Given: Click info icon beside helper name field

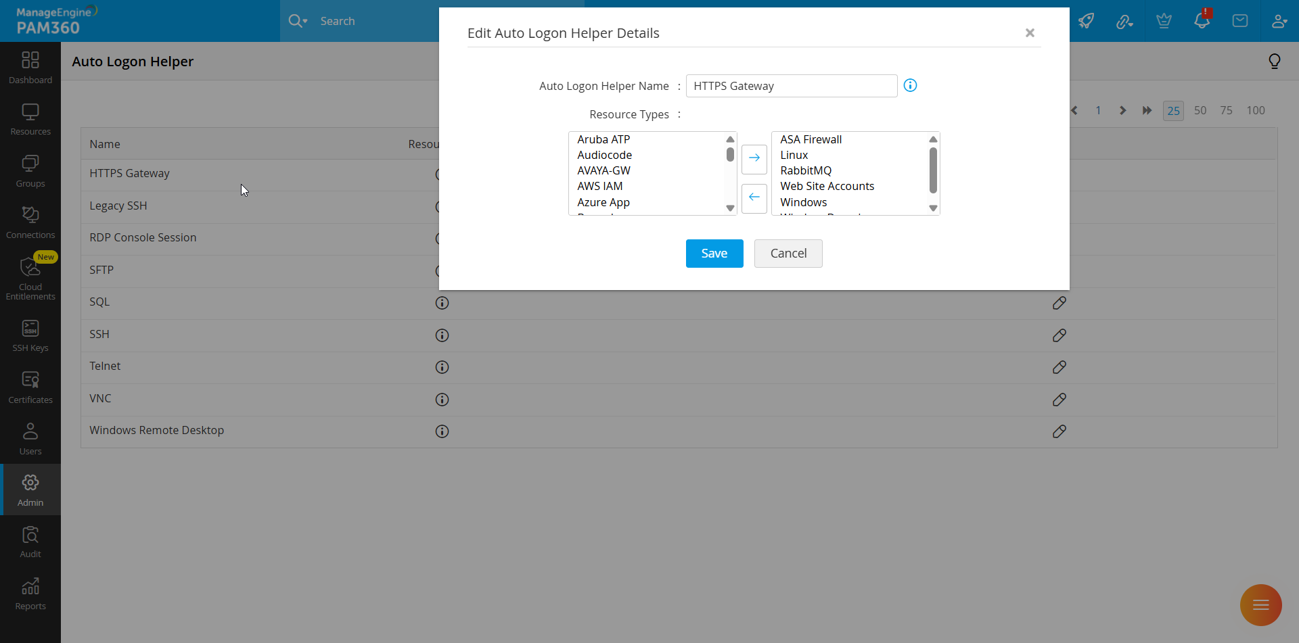Looking at the screenshot, I should click(911, 85).
